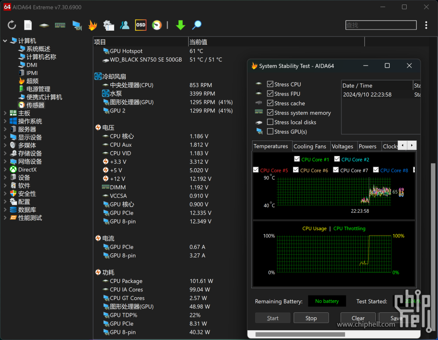Toggle the CPU Core #7 graph checkbox
The width and height of the screenshot is (438, 340).
click(336, 170)
